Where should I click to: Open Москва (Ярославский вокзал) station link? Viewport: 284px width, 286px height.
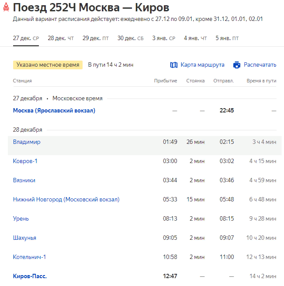pyautogui.click(x=54, y=111)
